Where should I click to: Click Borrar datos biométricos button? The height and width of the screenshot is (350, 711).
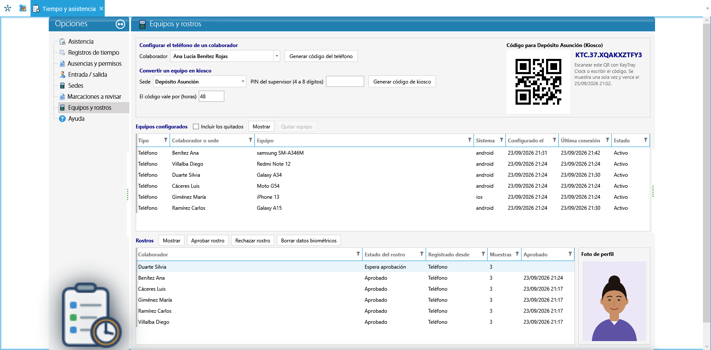click(x=309, y=240)
